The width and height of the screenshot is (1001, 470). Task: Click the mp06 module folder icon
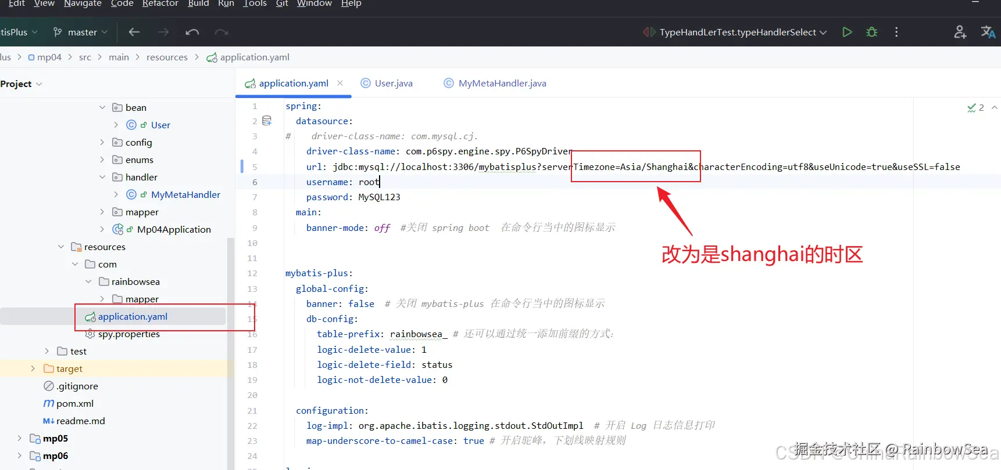(35, 455)
